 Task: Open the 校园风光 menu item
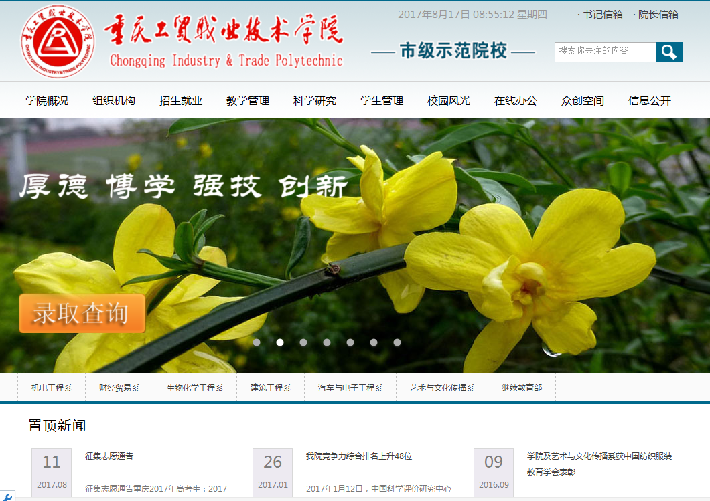point(449,101)
